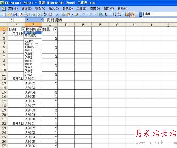Click the Select All corner box
177x148 pixels.
point(4,25)
